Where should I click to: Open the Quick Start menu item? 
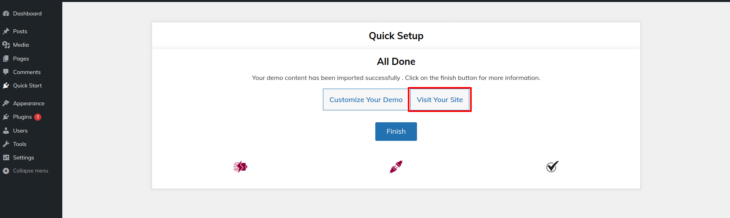(x=27, y=85)
